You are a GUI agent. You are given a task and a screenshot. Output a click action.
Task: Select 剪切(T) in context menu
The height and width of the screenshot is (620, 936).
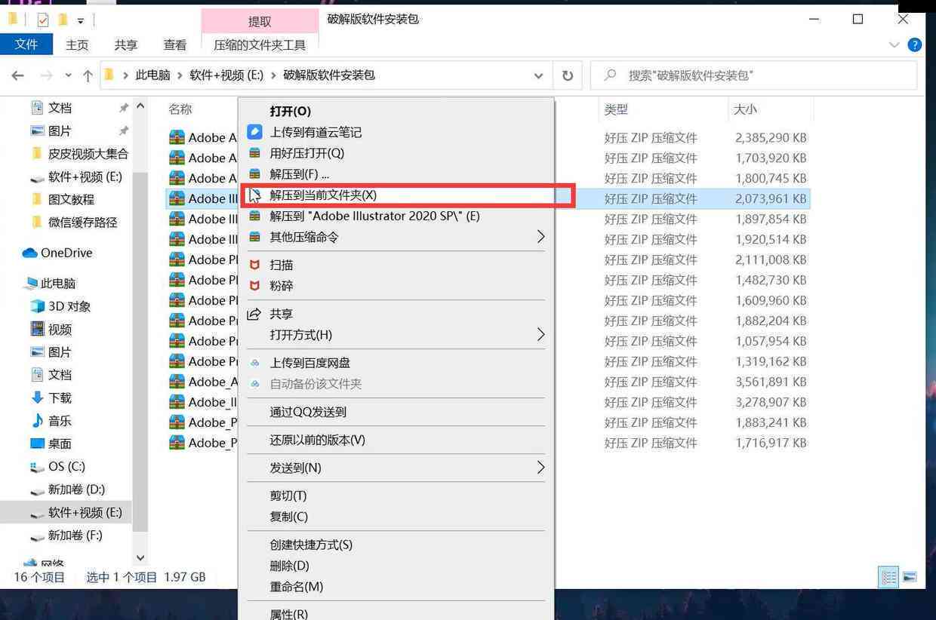tap(288, 496)
